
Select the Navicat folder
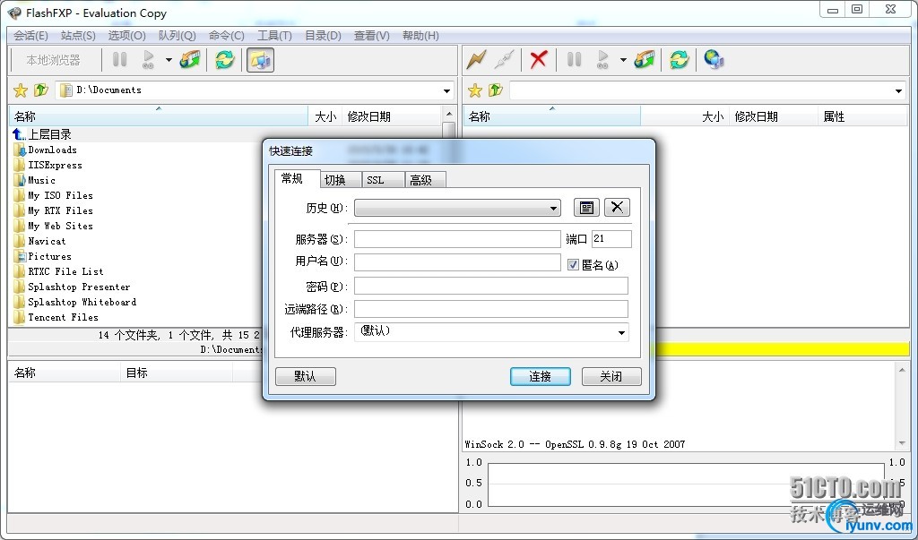pyautogui.click(x=47, y=241)
